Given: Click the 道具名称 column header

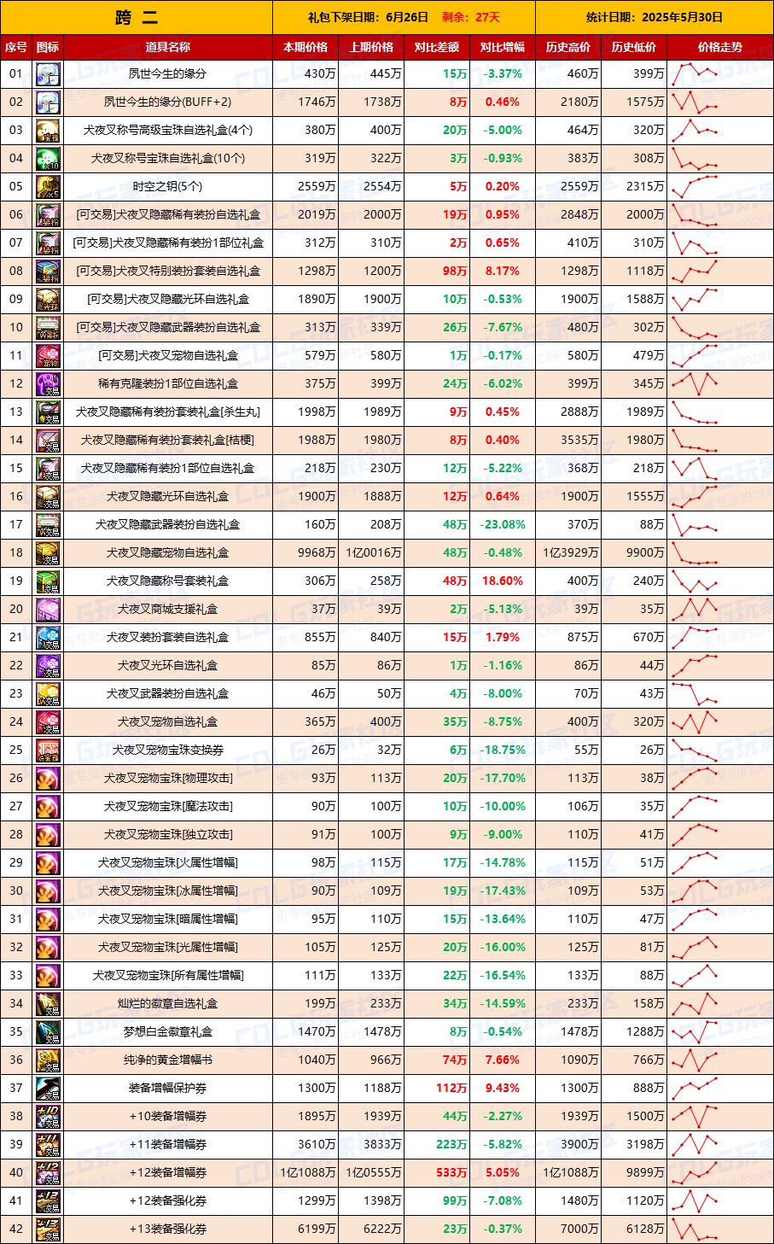Looking at the screenshot, I should (168, 48).
